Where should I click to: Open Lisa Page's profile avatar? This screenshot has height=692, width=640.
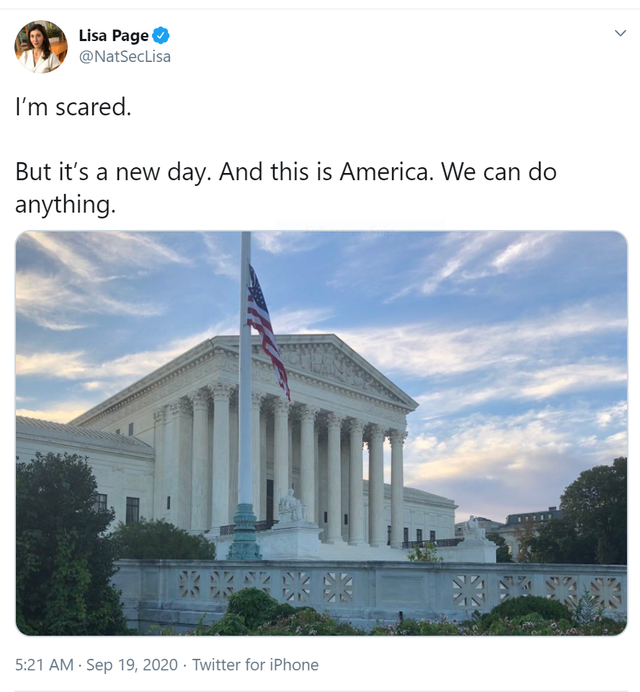tap(41, 46)
